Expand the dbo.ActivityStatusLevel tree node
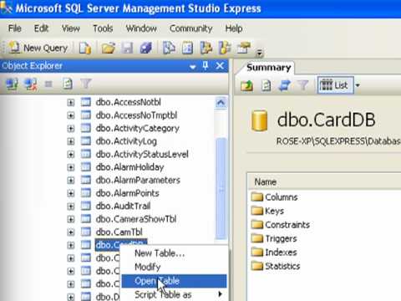 point(71,155)
